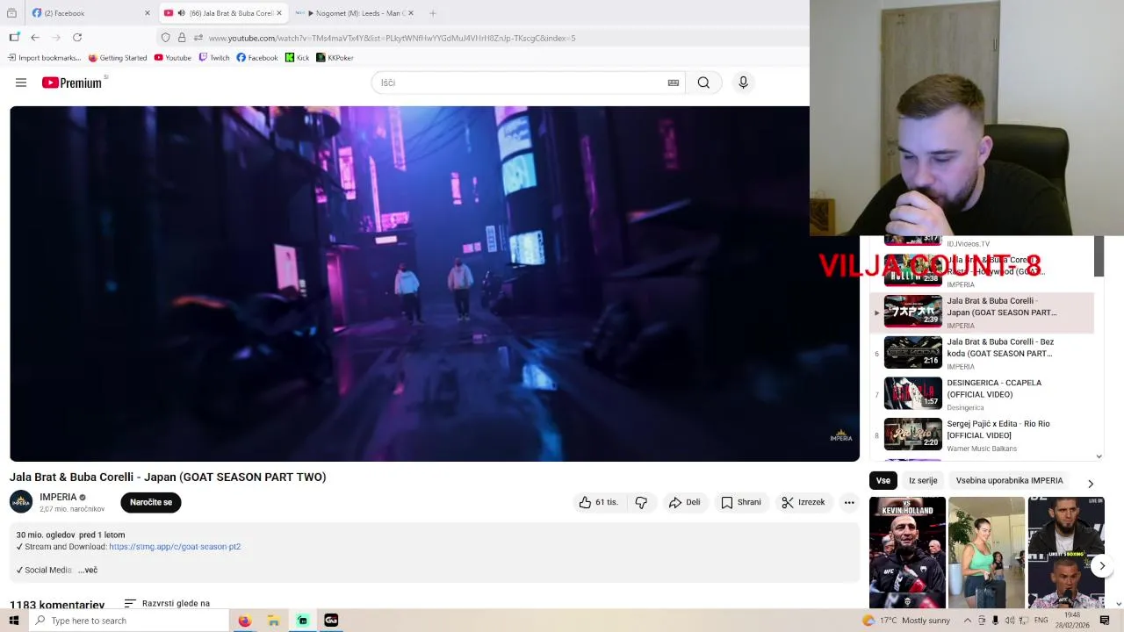Viewport: 1124px width, 632px height.
Task: Go back with the browser back arrow
Action: [35, 38]
